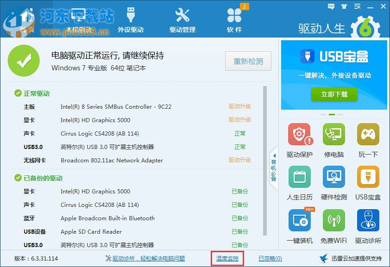Viewport: 390px width, 267px height.
Task: Click the feedback icon in the title bar
Action: coord(330,6)
